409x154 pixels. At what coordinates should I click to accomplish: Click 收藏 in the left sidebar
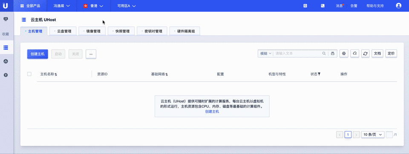tap(6, 34)
